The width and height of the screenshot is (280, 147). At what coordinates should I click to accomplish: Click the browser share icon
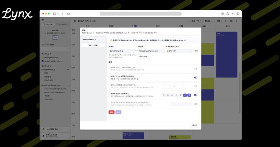click(x=228, y=14)
